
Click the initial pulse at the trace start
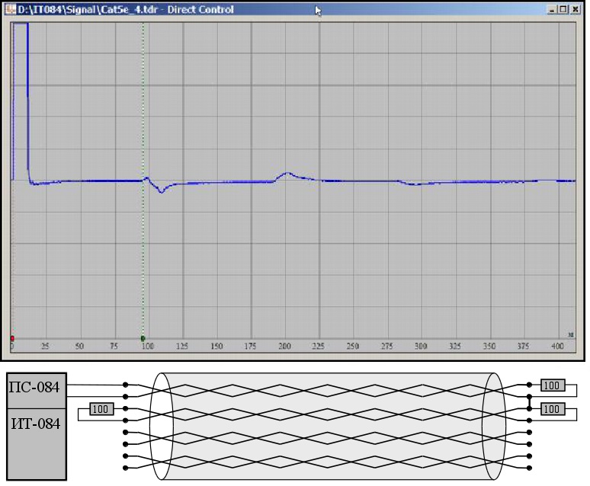21,101
